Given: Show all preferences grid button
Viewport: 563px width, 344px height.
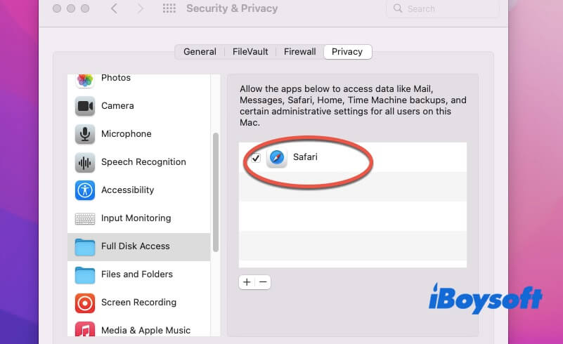Looking at the screenshot, I should [169, 9].
